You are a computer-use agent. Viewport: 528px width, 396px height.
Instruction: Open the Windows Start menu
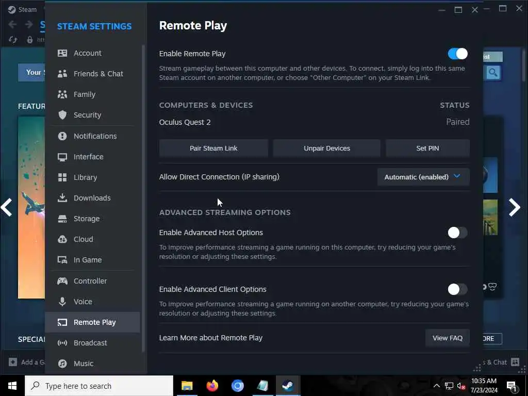tap(12, 386)
